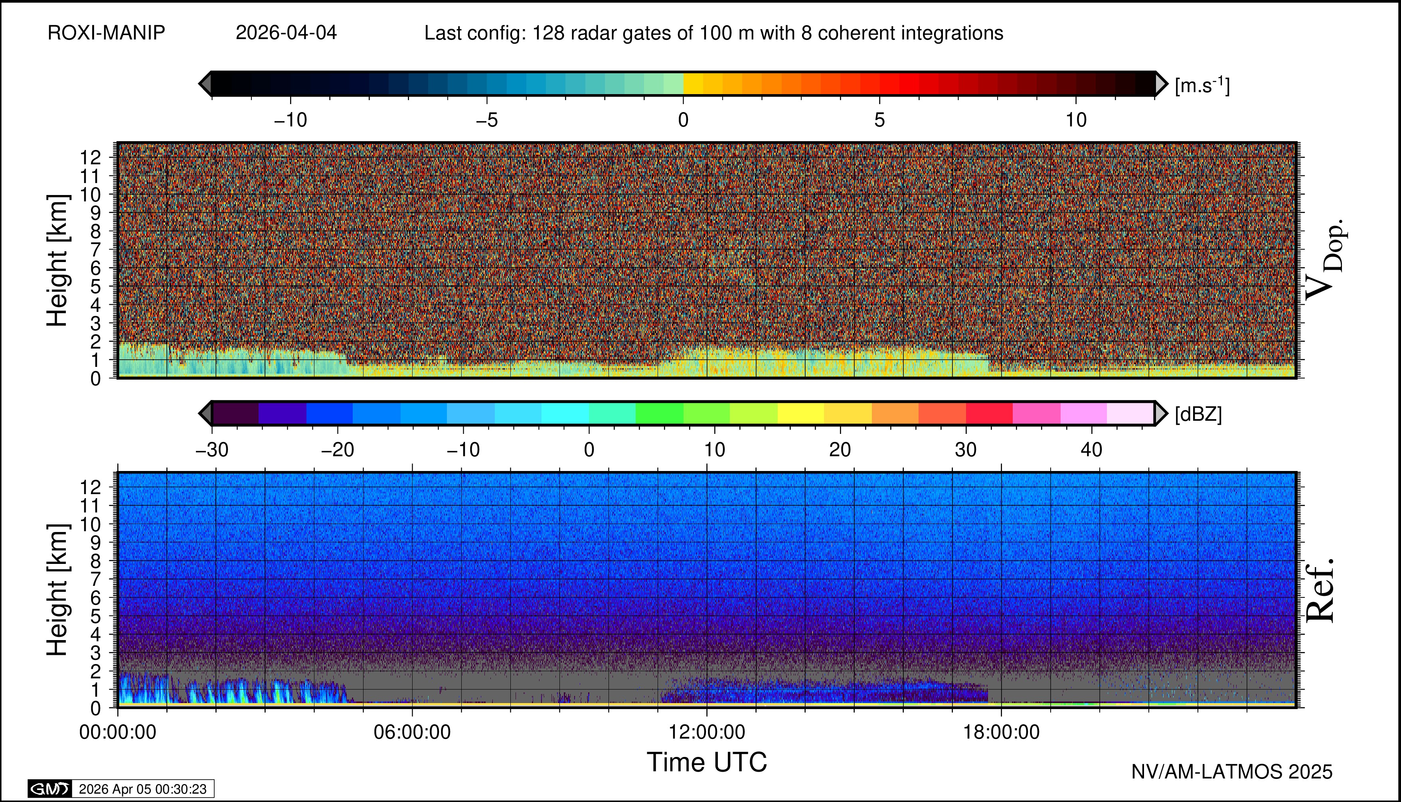Click the 12:00:00 time axis label

click(707, 733)
